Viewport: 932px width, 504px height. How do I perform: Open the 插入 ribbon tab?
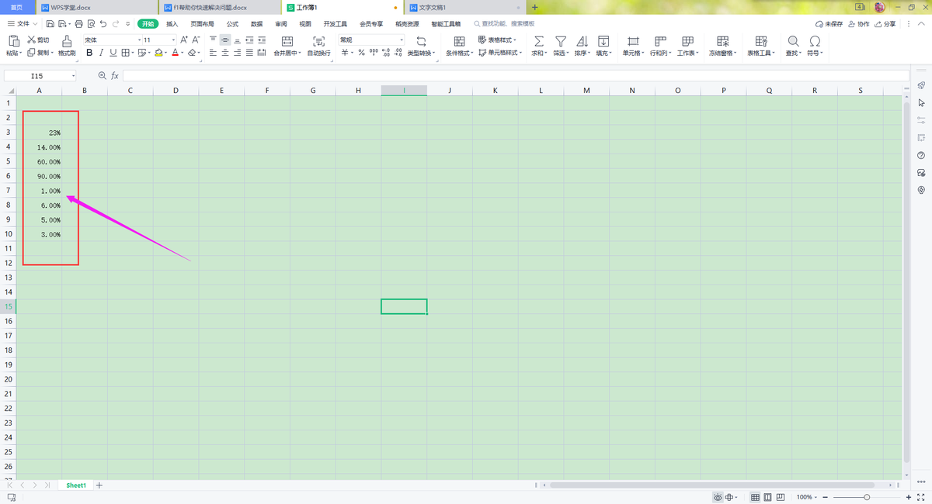click(x=172, y=25)
